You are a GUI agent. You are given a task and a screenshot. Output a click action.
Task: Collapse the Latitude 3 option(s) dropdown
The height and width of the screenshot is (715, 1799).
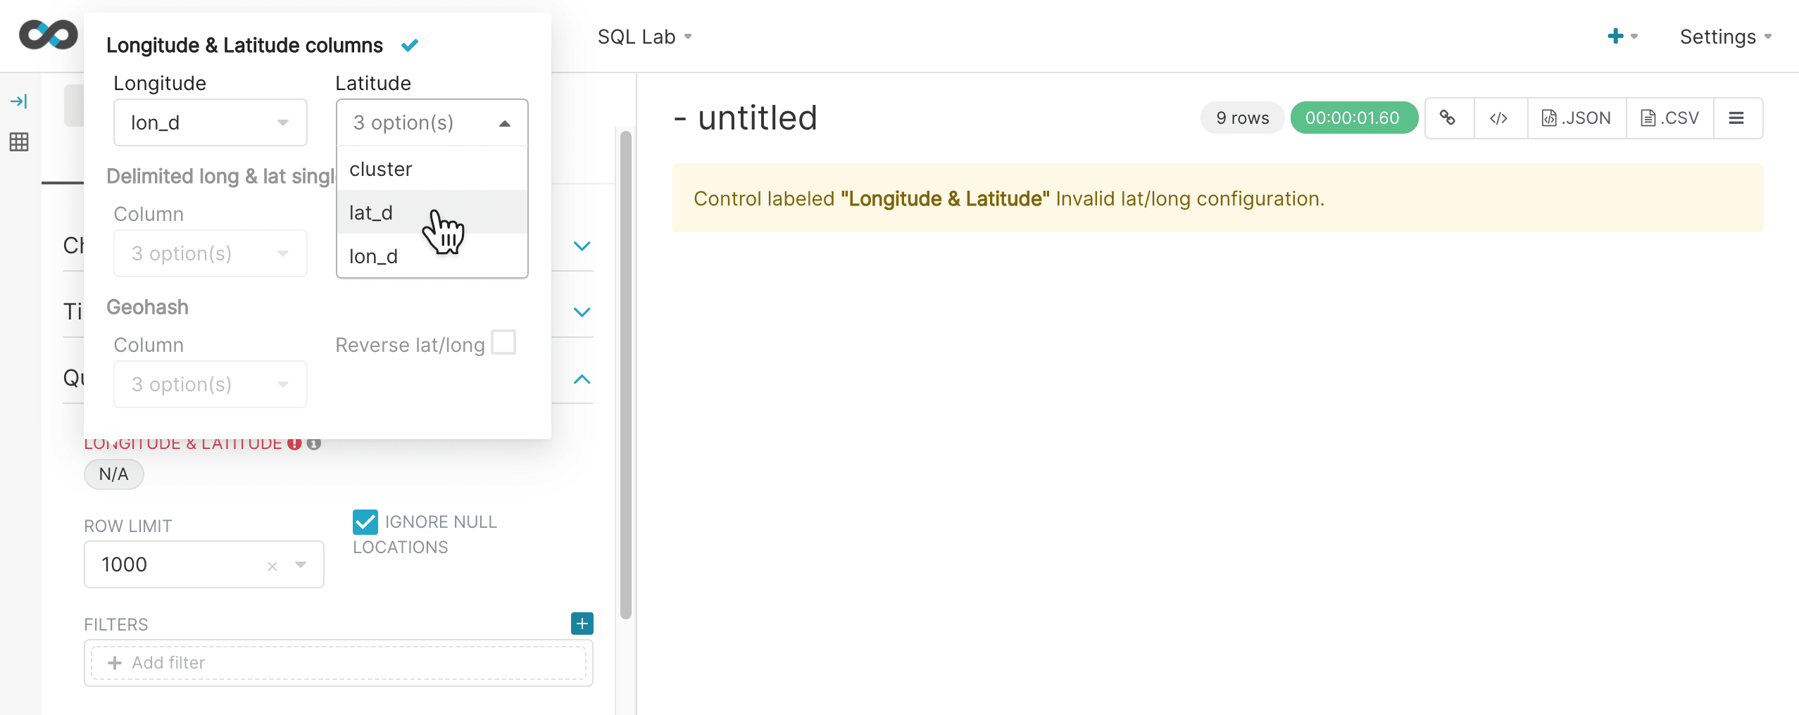(432, 122)
